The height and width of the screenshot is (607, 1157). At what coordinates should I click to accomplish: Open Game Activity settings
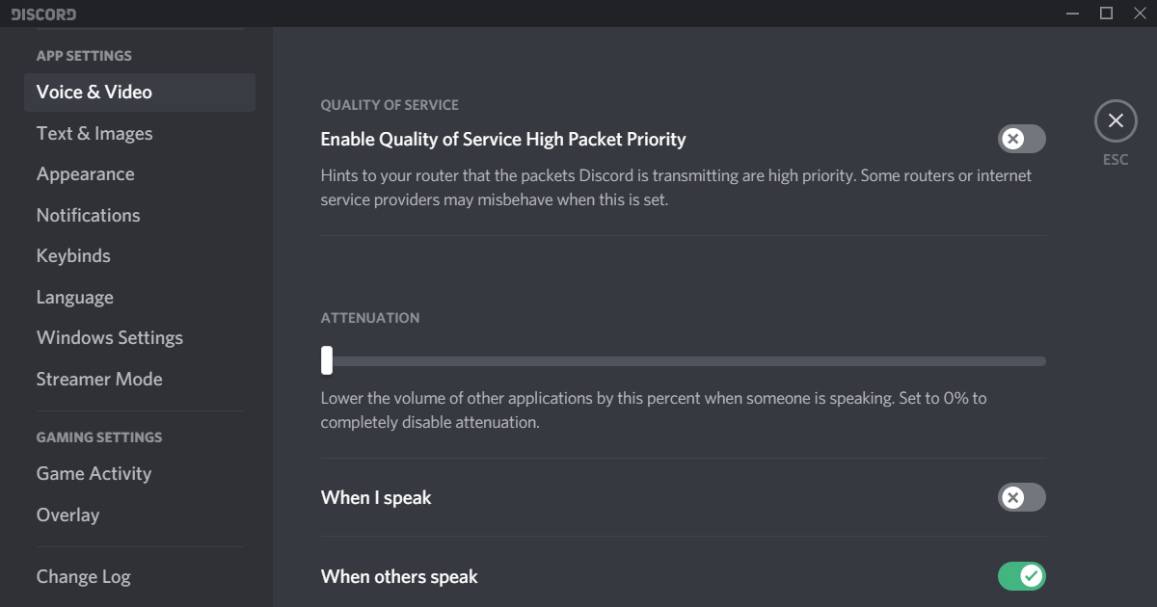tap(94, 473)
